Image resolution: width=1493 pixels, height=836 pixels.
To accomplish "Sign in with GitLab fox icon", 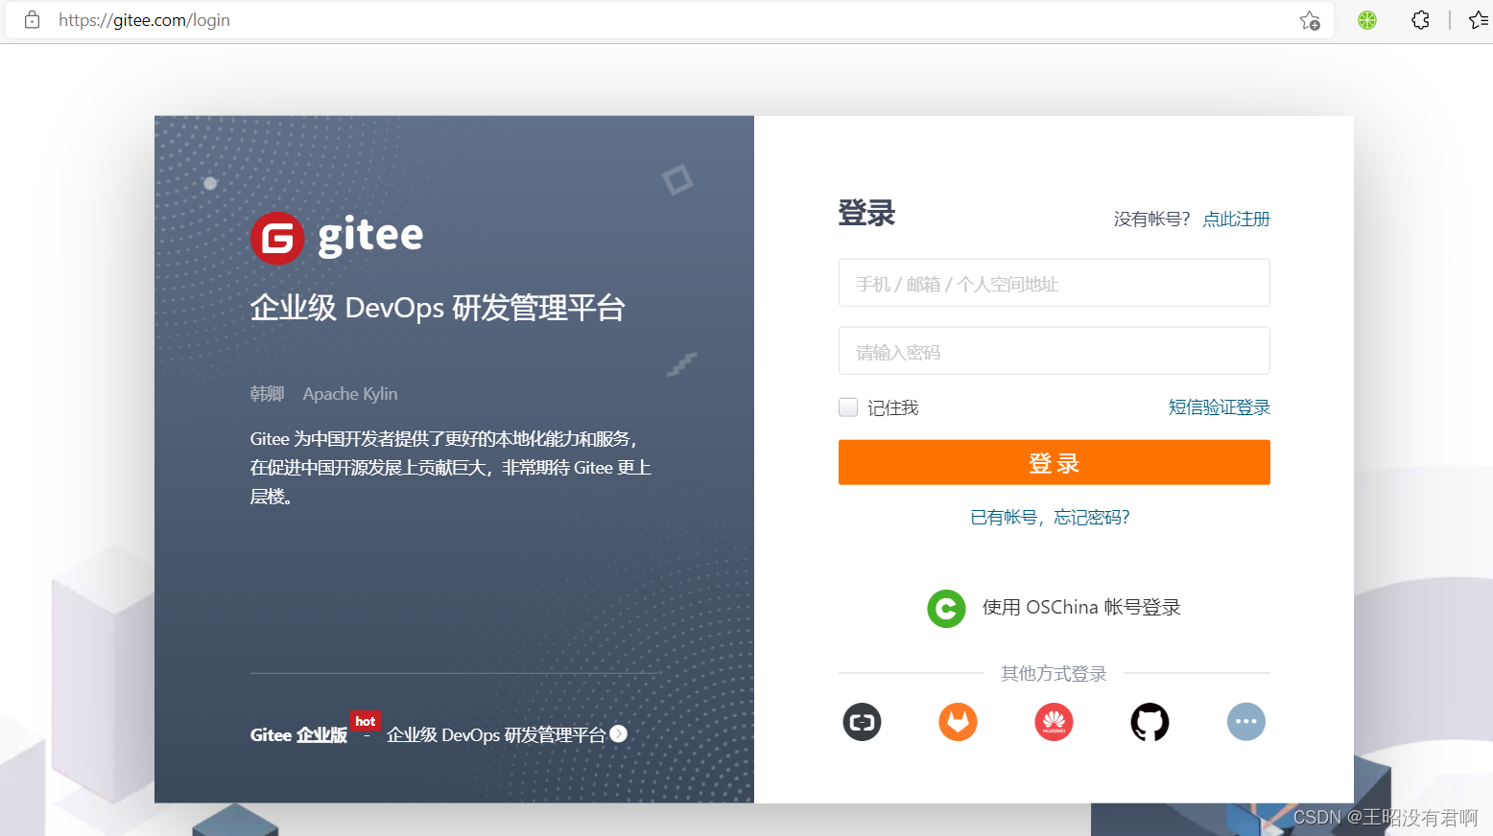I will [958, 722].
